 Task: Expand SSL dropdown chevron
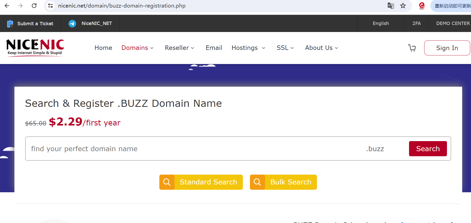[x=292, y=48]
